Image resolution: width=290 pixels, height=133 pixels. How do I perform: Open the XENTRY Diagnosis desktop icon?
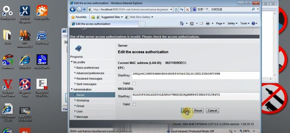coord(25,14)
